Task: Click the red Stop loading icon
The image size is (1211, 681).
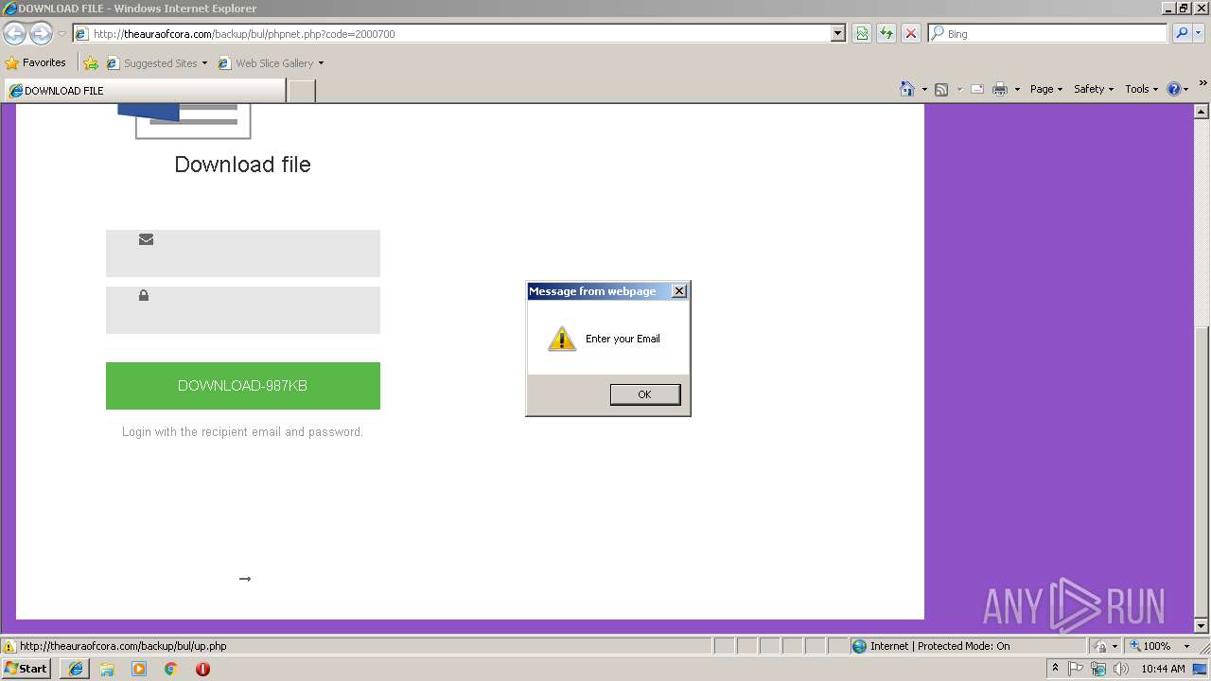Action: tap(911, 34)
